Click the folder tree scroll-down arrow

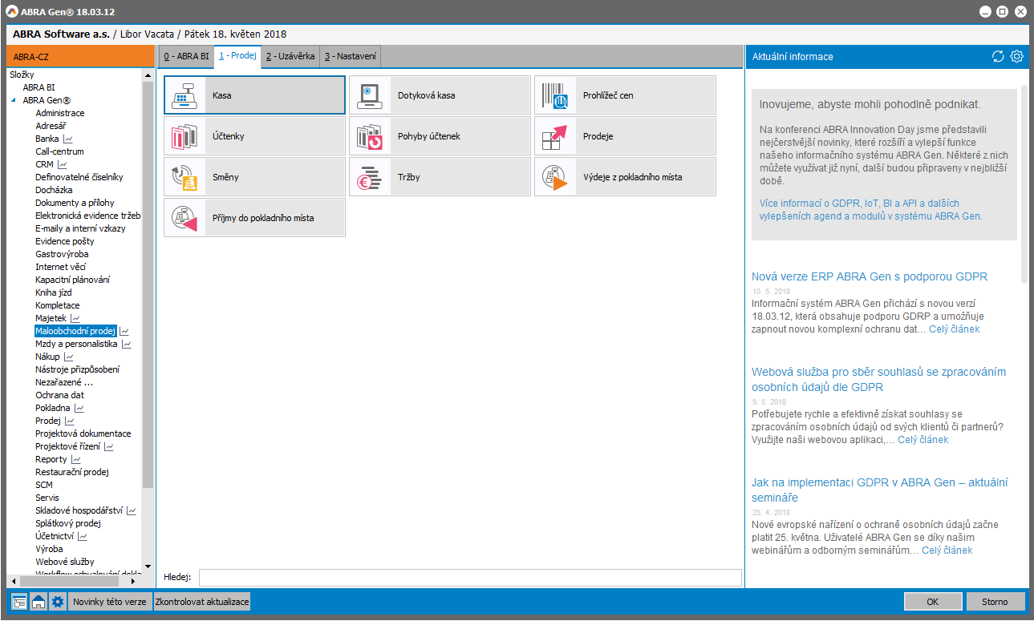(147, 567)
